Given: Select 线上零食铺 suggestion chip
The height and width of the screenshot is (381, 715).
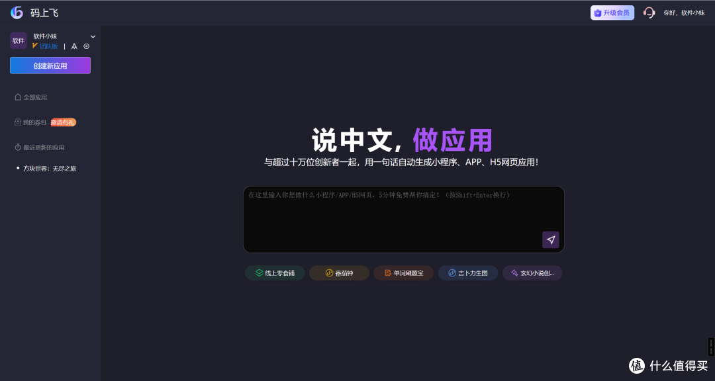Looking at the screenshot, I should click(x=275, y=273).
